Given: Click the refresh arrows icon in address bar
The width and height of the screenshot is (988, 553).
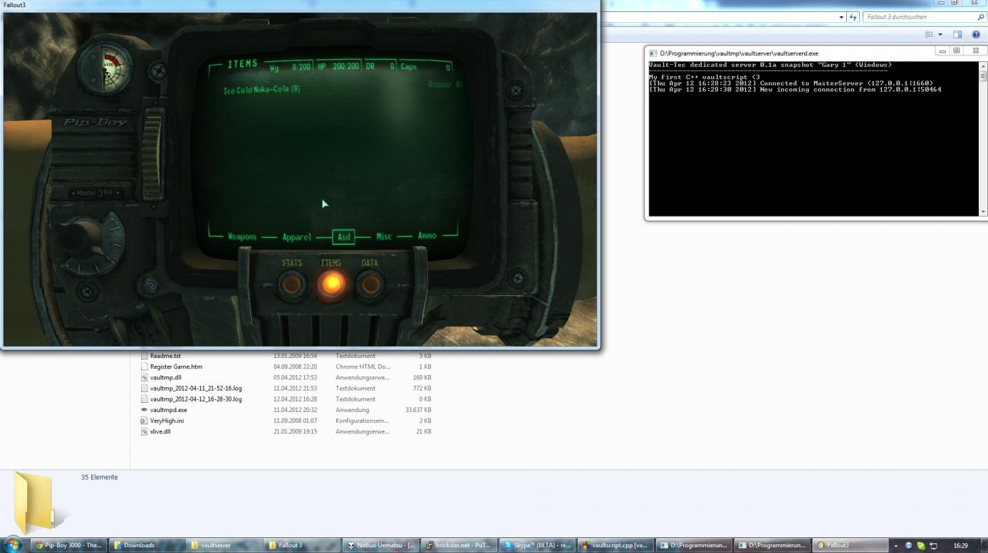Looking at the screenshot, I should click(853, 17).
